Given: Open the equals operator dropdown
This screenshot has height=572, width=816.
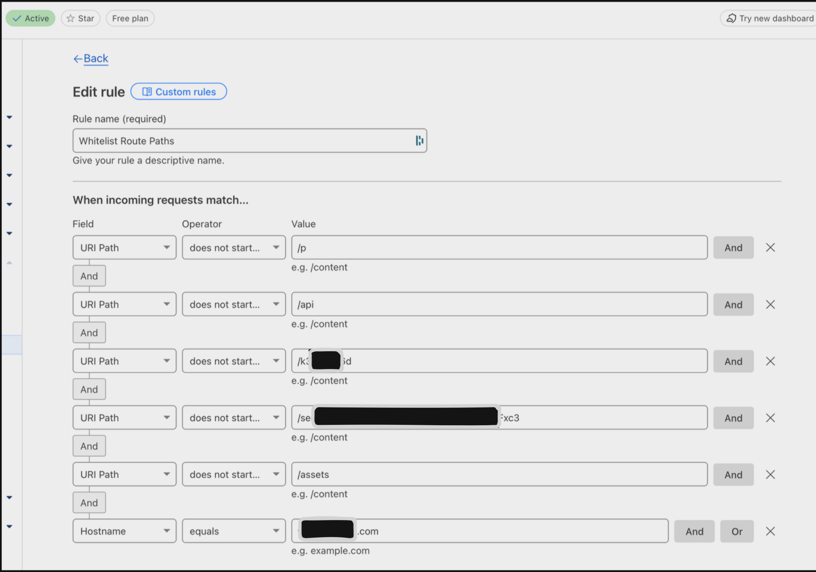Looking at the screenshot, I should coord(234,531).
